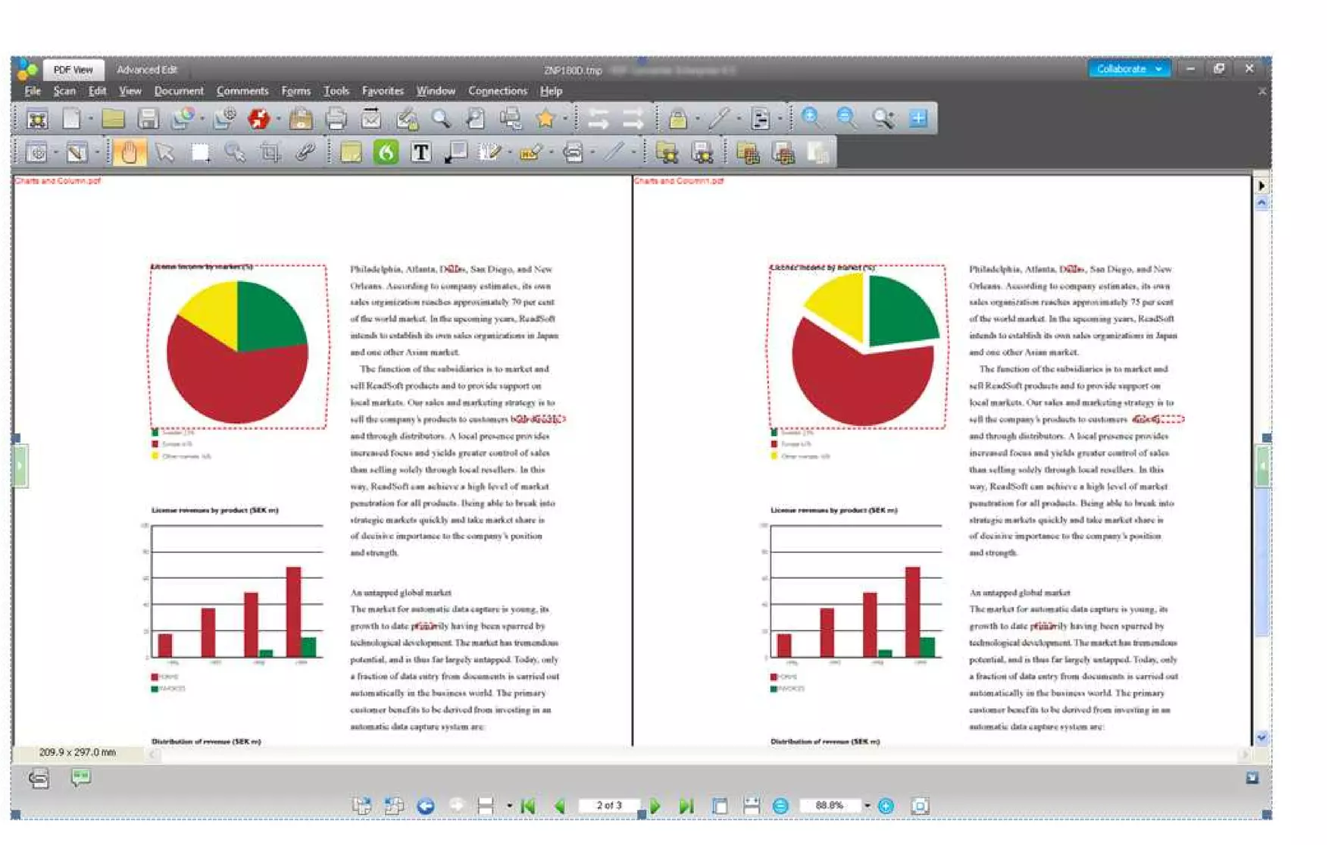
Task: Go to the first page
Action: pos(528,806)
